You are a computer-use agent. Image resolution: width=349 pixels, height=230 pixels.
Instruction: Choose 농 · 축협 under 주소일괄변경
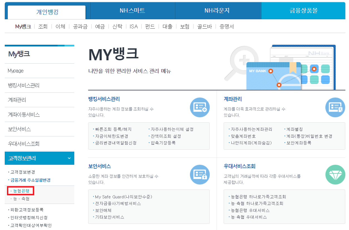tap(21, 199)
